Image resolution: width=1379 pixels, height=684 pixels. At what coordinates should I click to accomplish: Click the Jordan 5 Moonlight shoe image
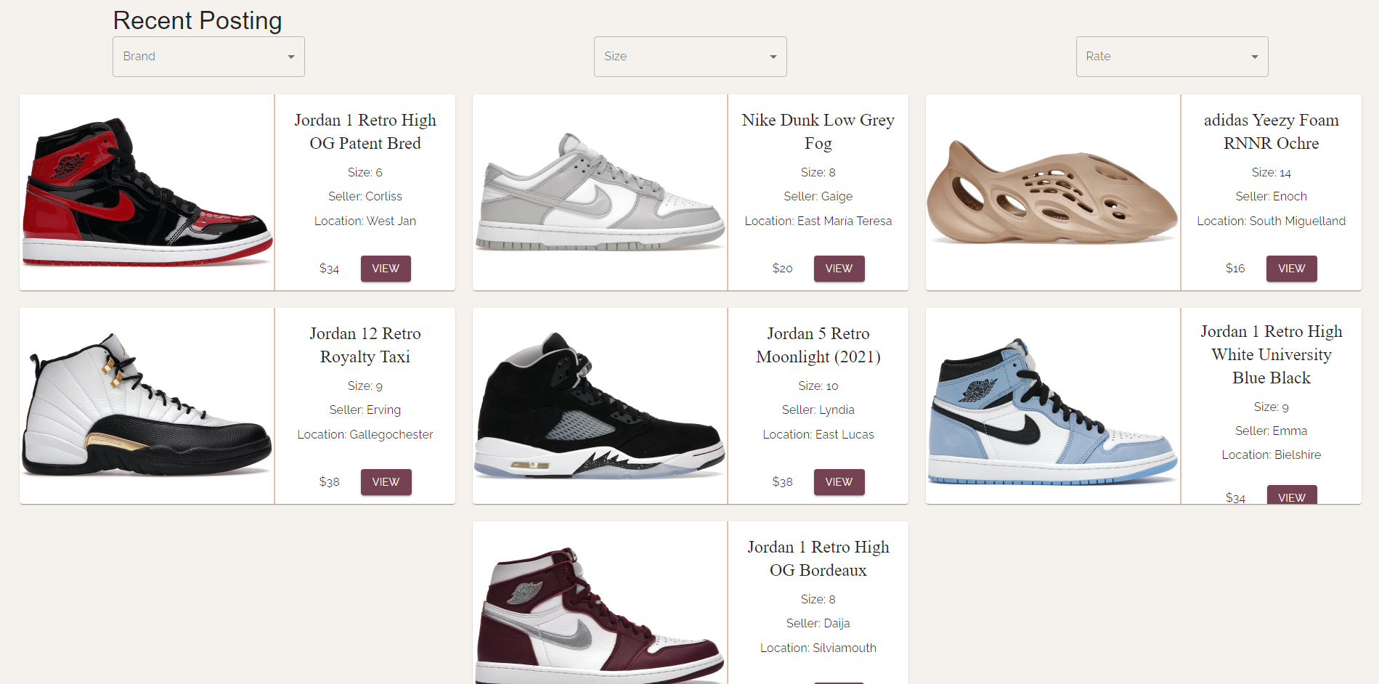pos(600,406)
